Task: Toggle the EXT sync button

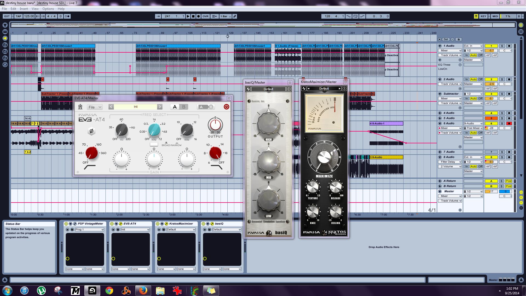Action: pos(7,16)
